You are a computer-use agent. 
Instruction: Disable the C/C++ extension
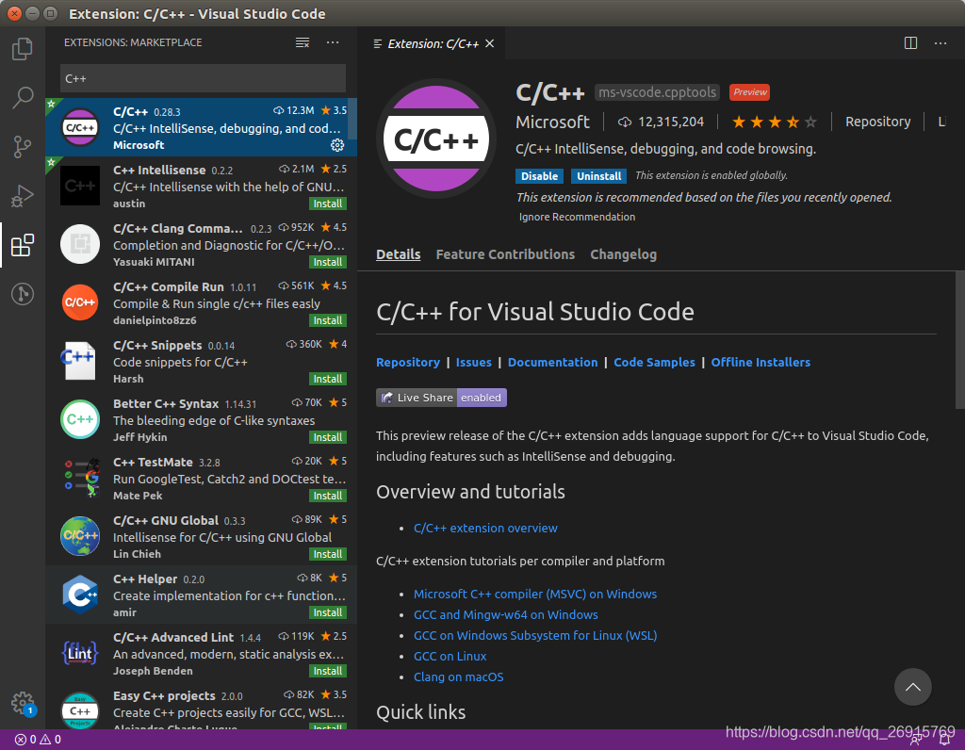[x=539, y=176]
